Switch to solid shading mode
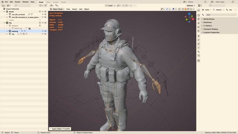238x134 pixels. coord(186,9)
